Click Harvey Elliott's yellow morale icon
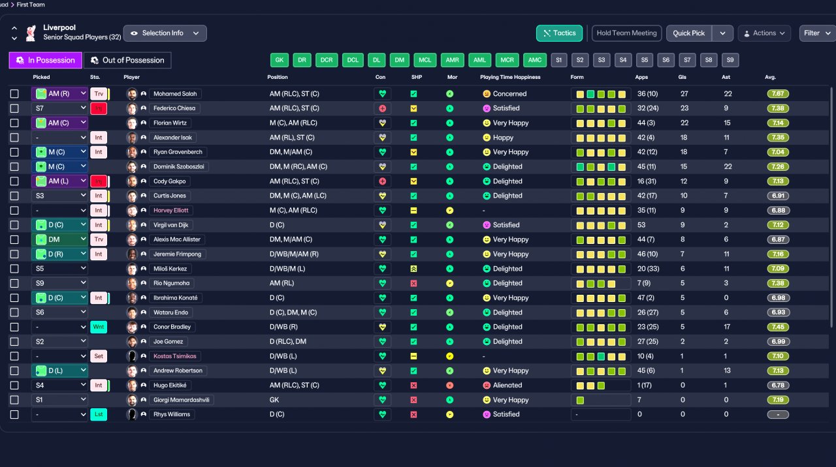This screenshot has height=467, width=836. point(449,211)
